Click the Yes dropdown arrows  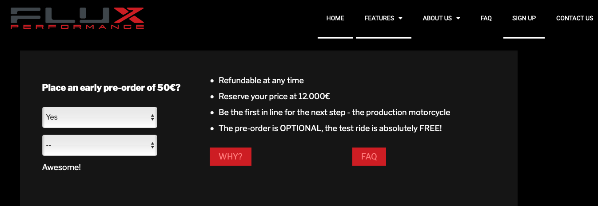pos(152,117)
